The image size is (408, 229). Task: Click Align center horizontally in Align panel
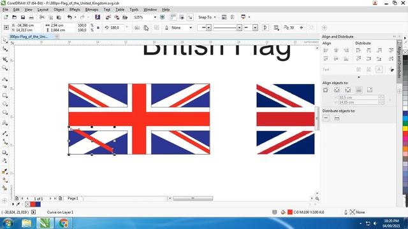(x=336, y=50)
